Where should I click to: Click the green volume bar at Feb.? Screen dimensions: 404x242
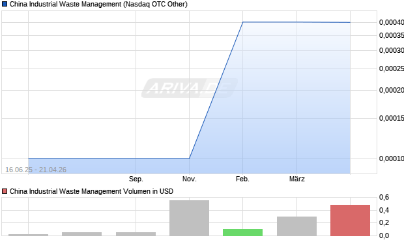tap(242, 232)
